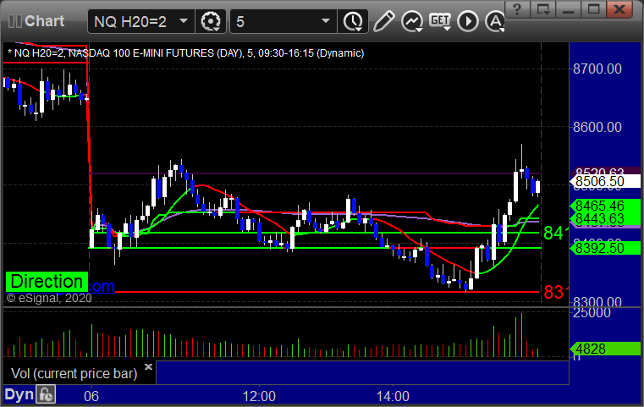The width and height of the screenshot is (644, 407).
Task: Click the green 4828 volume label
Action: click(599, 348)
